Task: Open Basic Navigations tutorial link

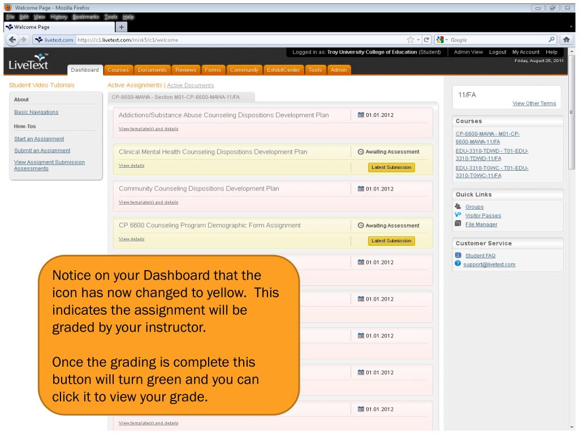Action: [36, 112]
